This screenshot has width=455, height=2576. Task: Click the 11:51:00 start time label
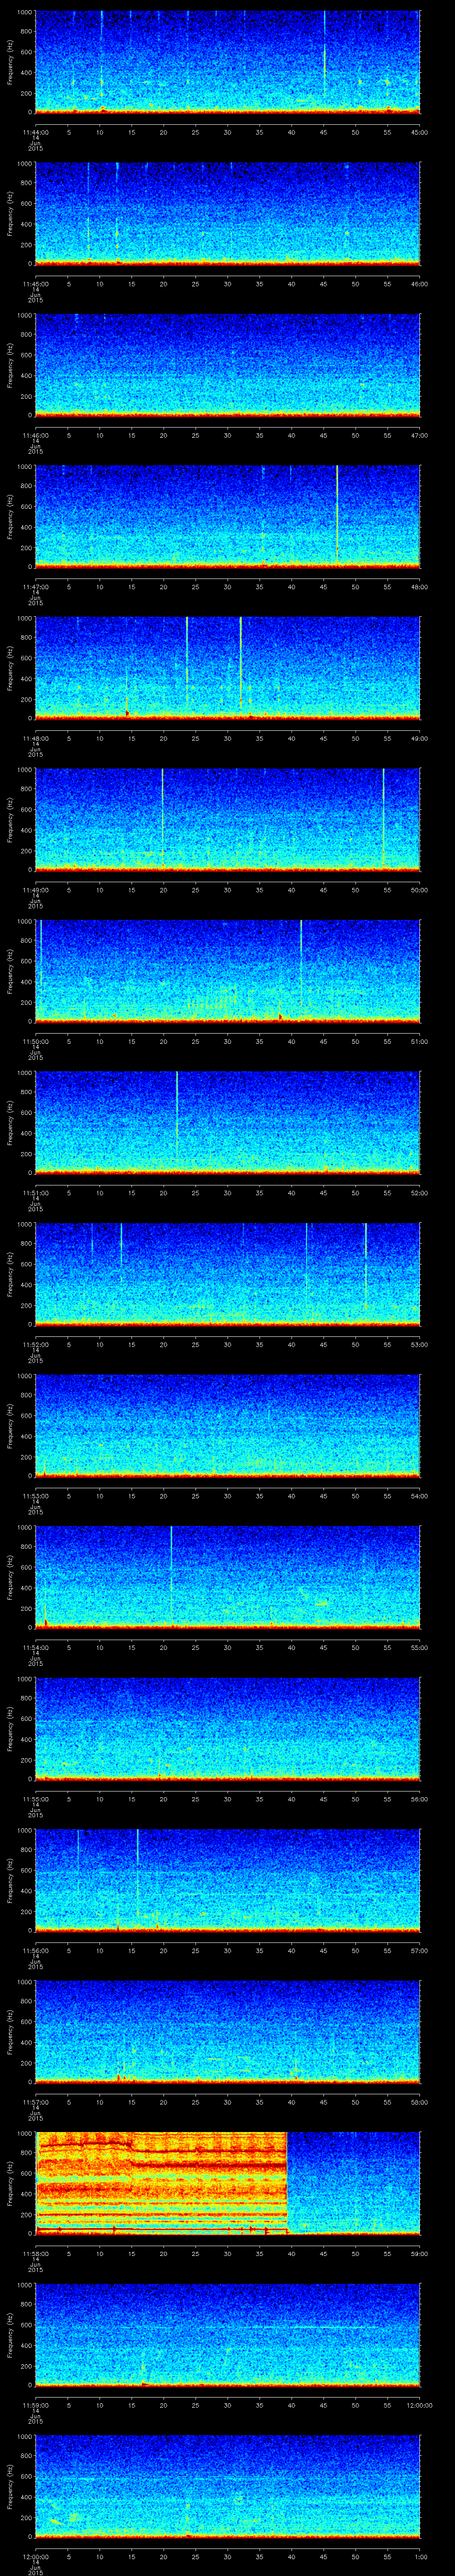point(35,1193)
